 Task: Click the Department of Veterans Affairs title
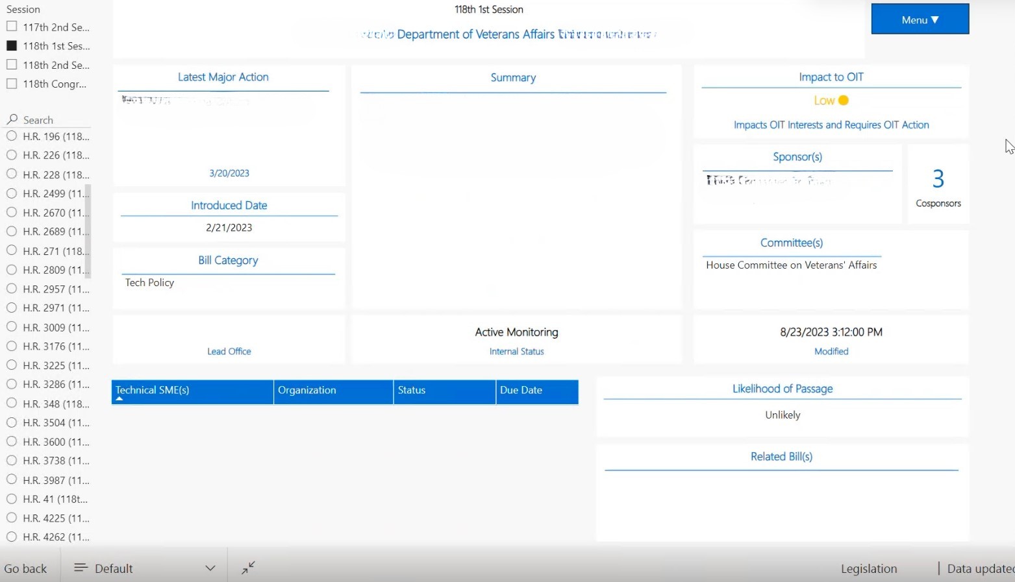click(475, 34)
